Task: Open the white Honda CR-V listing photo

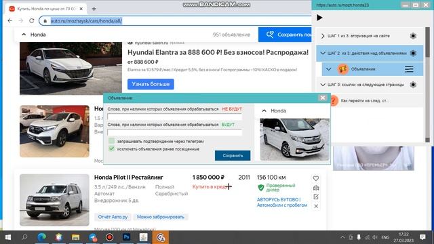Action: pos(54,131)
